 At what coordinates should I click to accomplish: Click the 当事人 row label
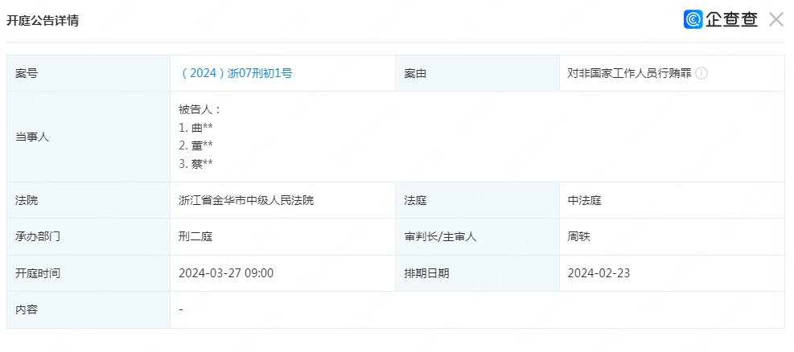(x=32, y=137)
